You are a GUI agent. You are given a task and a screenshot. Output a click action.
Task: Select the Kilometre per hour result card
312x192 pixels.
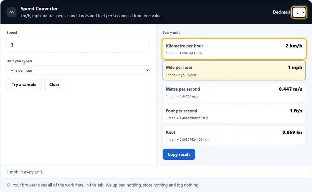click(x=234, y=49)
